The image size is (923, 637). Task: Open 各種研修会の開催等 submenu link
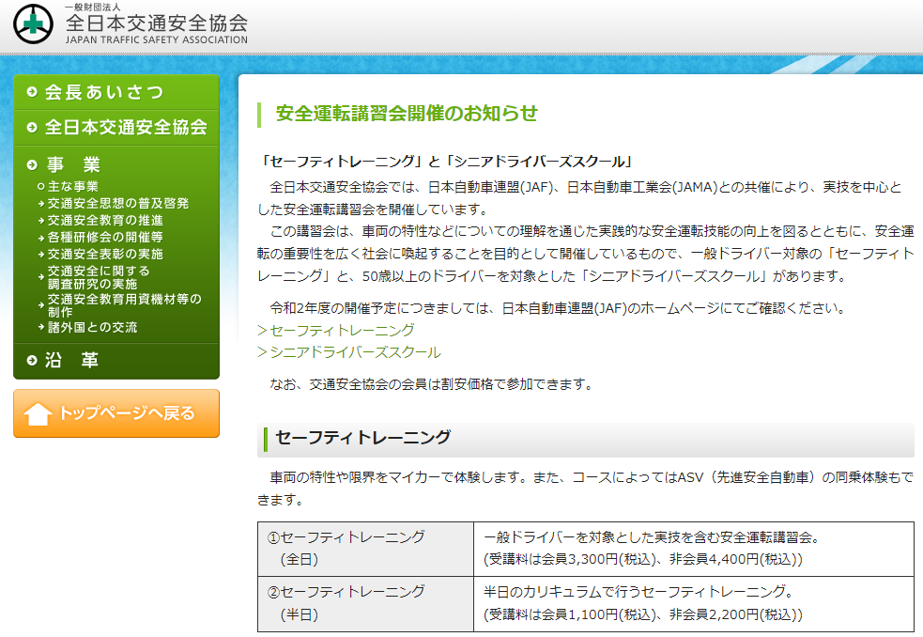105,237
